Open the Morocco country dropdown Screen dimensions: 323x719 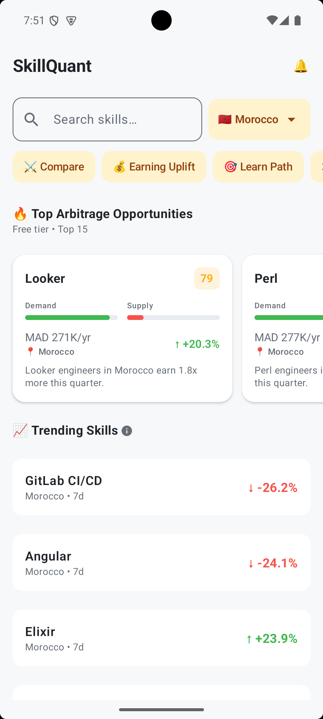click(259, 119)
